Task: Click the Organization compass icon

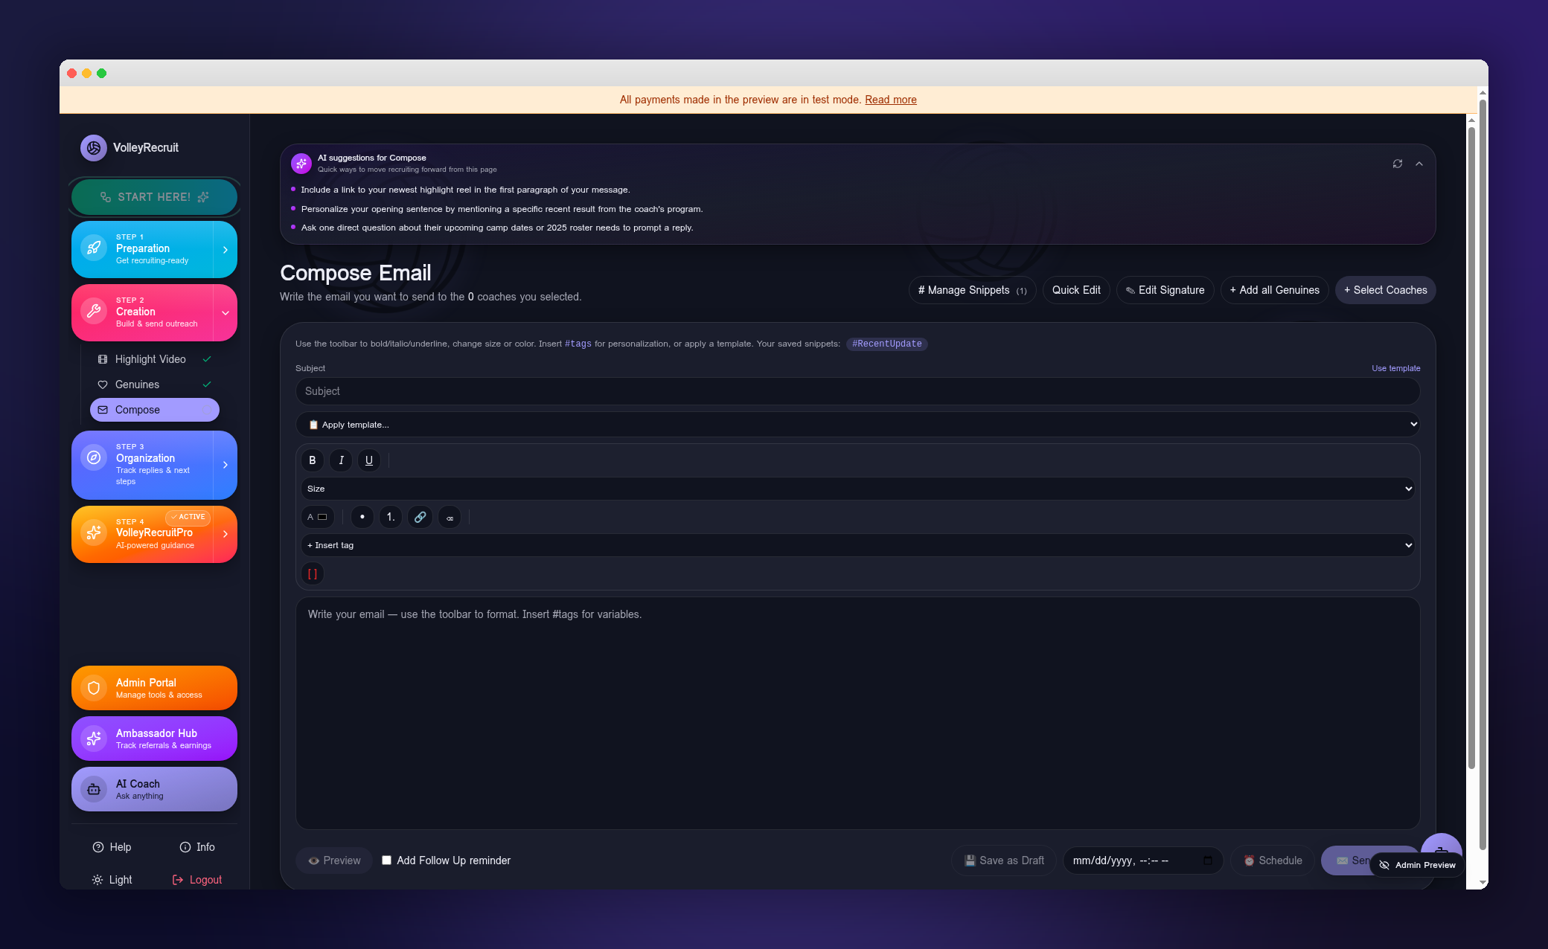Action: point(94,457)
